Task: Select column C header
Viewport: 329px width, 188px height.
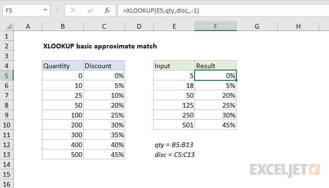Action: pyautogui.click(x=104, y=26)
